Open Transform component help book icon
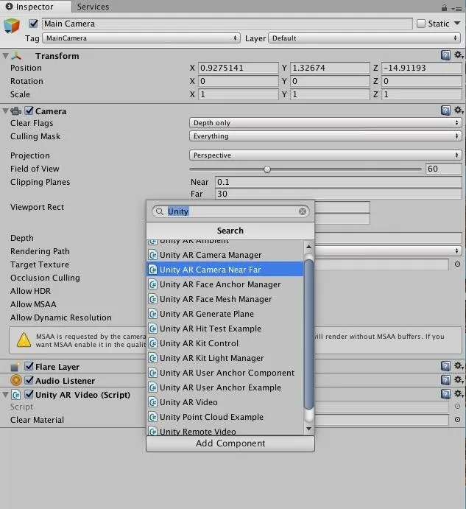Screen dimensions: 466x509 (445, 55)
